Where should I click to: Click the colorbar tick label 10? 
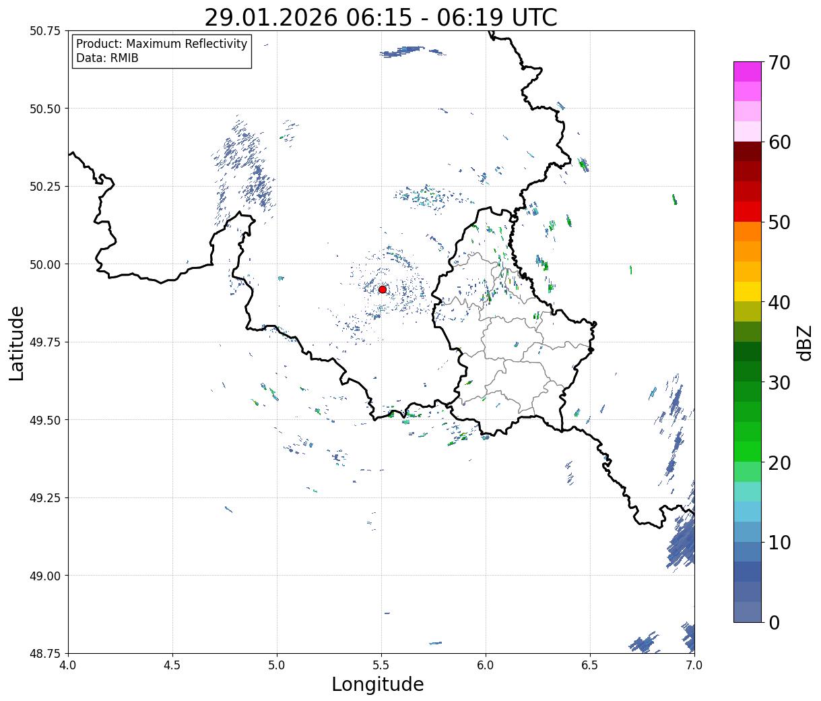(779, 542)
